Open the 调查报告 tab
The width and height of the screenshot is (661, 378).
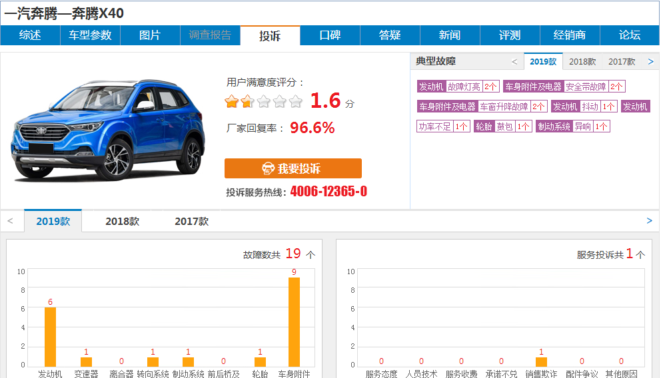click(x=210, y=35)
